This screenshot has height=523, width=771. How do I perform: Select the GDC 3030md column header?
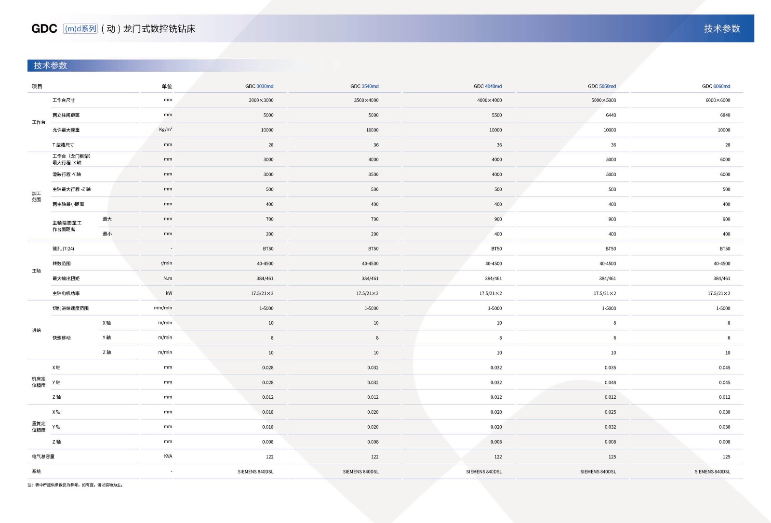(259, 87)
